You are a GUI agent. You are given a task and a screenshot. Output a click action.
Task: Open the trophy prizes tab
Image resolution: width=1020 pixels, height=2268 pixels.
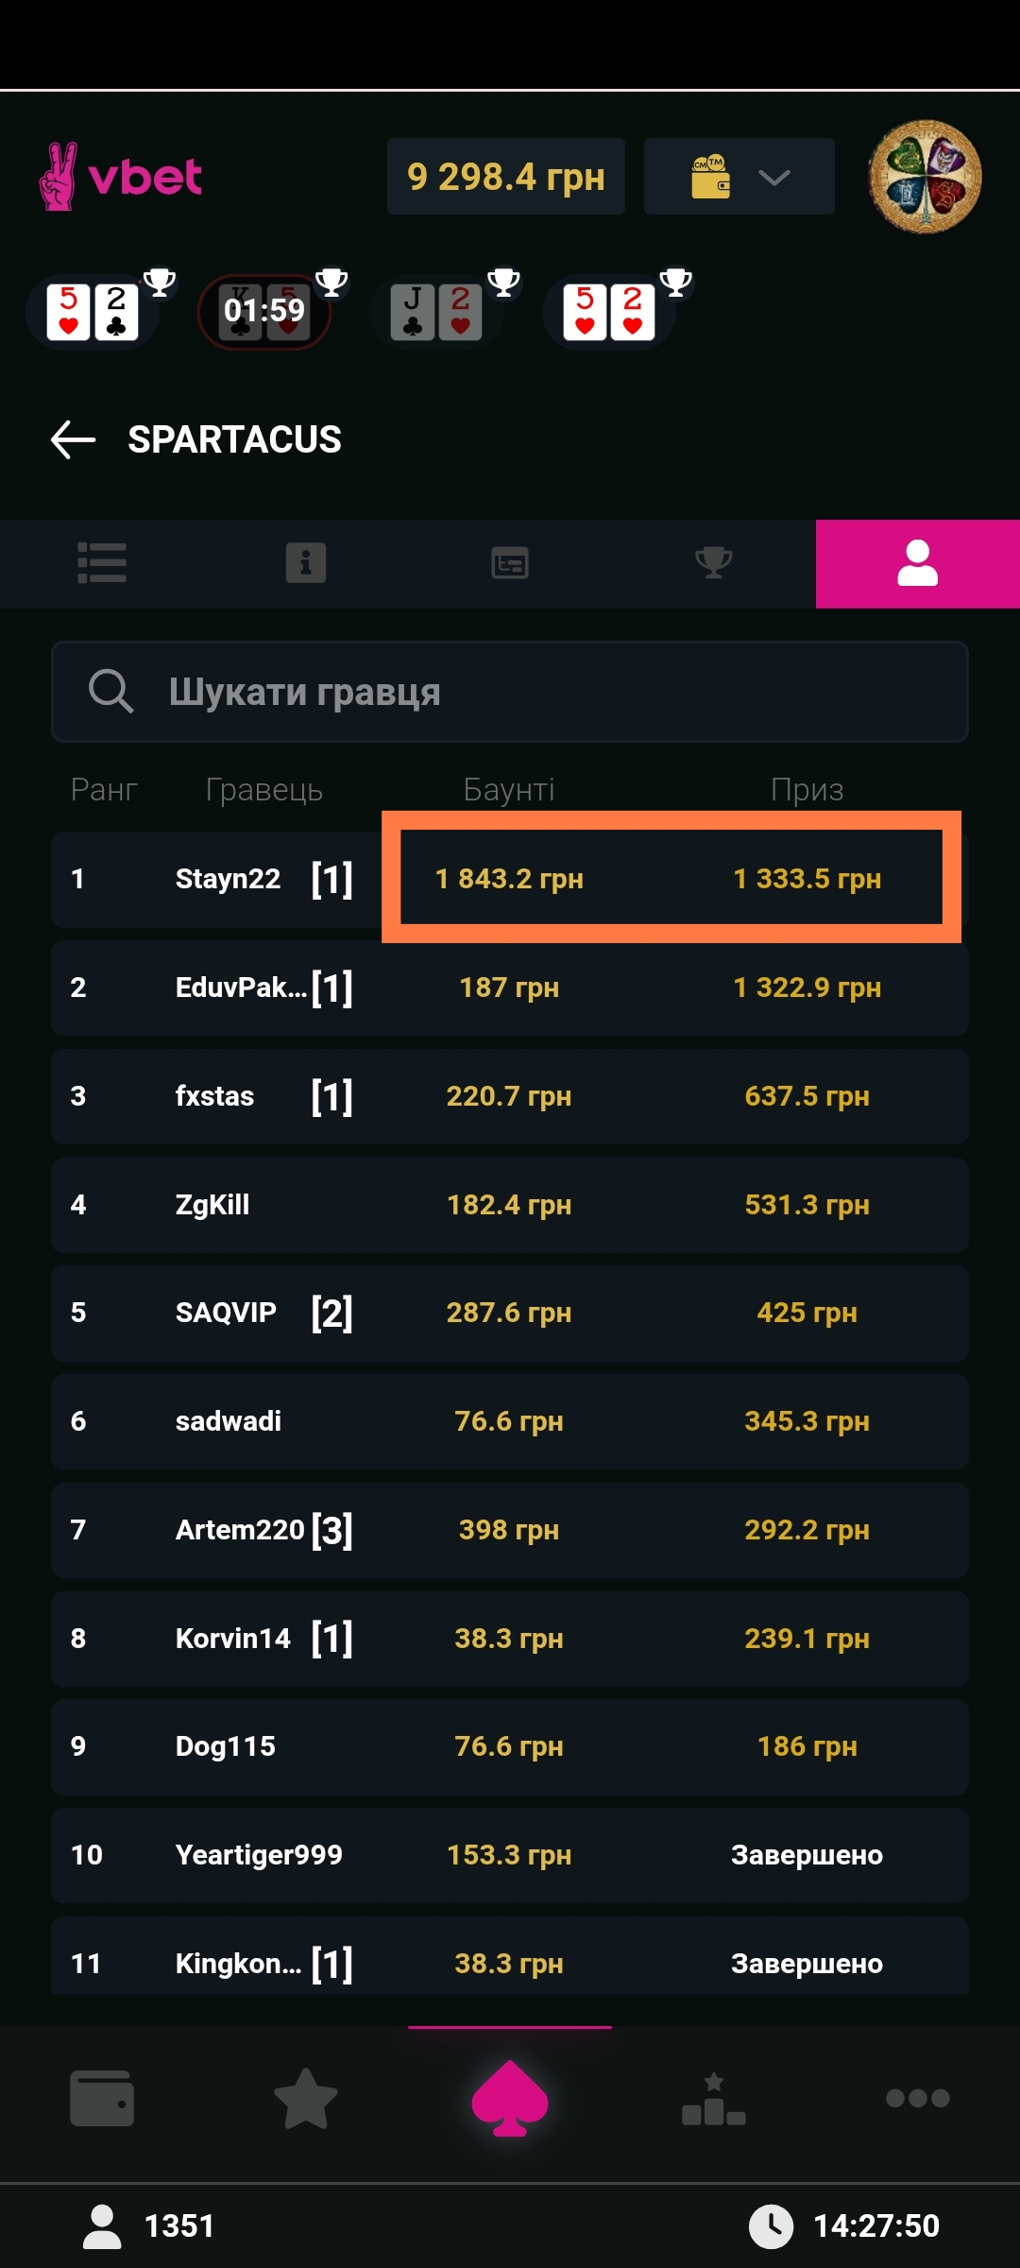click(713, 563)
